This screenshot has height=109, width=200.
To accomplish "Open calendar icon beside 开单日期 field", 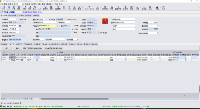I will pyautogui.click(x=20, y=26).
